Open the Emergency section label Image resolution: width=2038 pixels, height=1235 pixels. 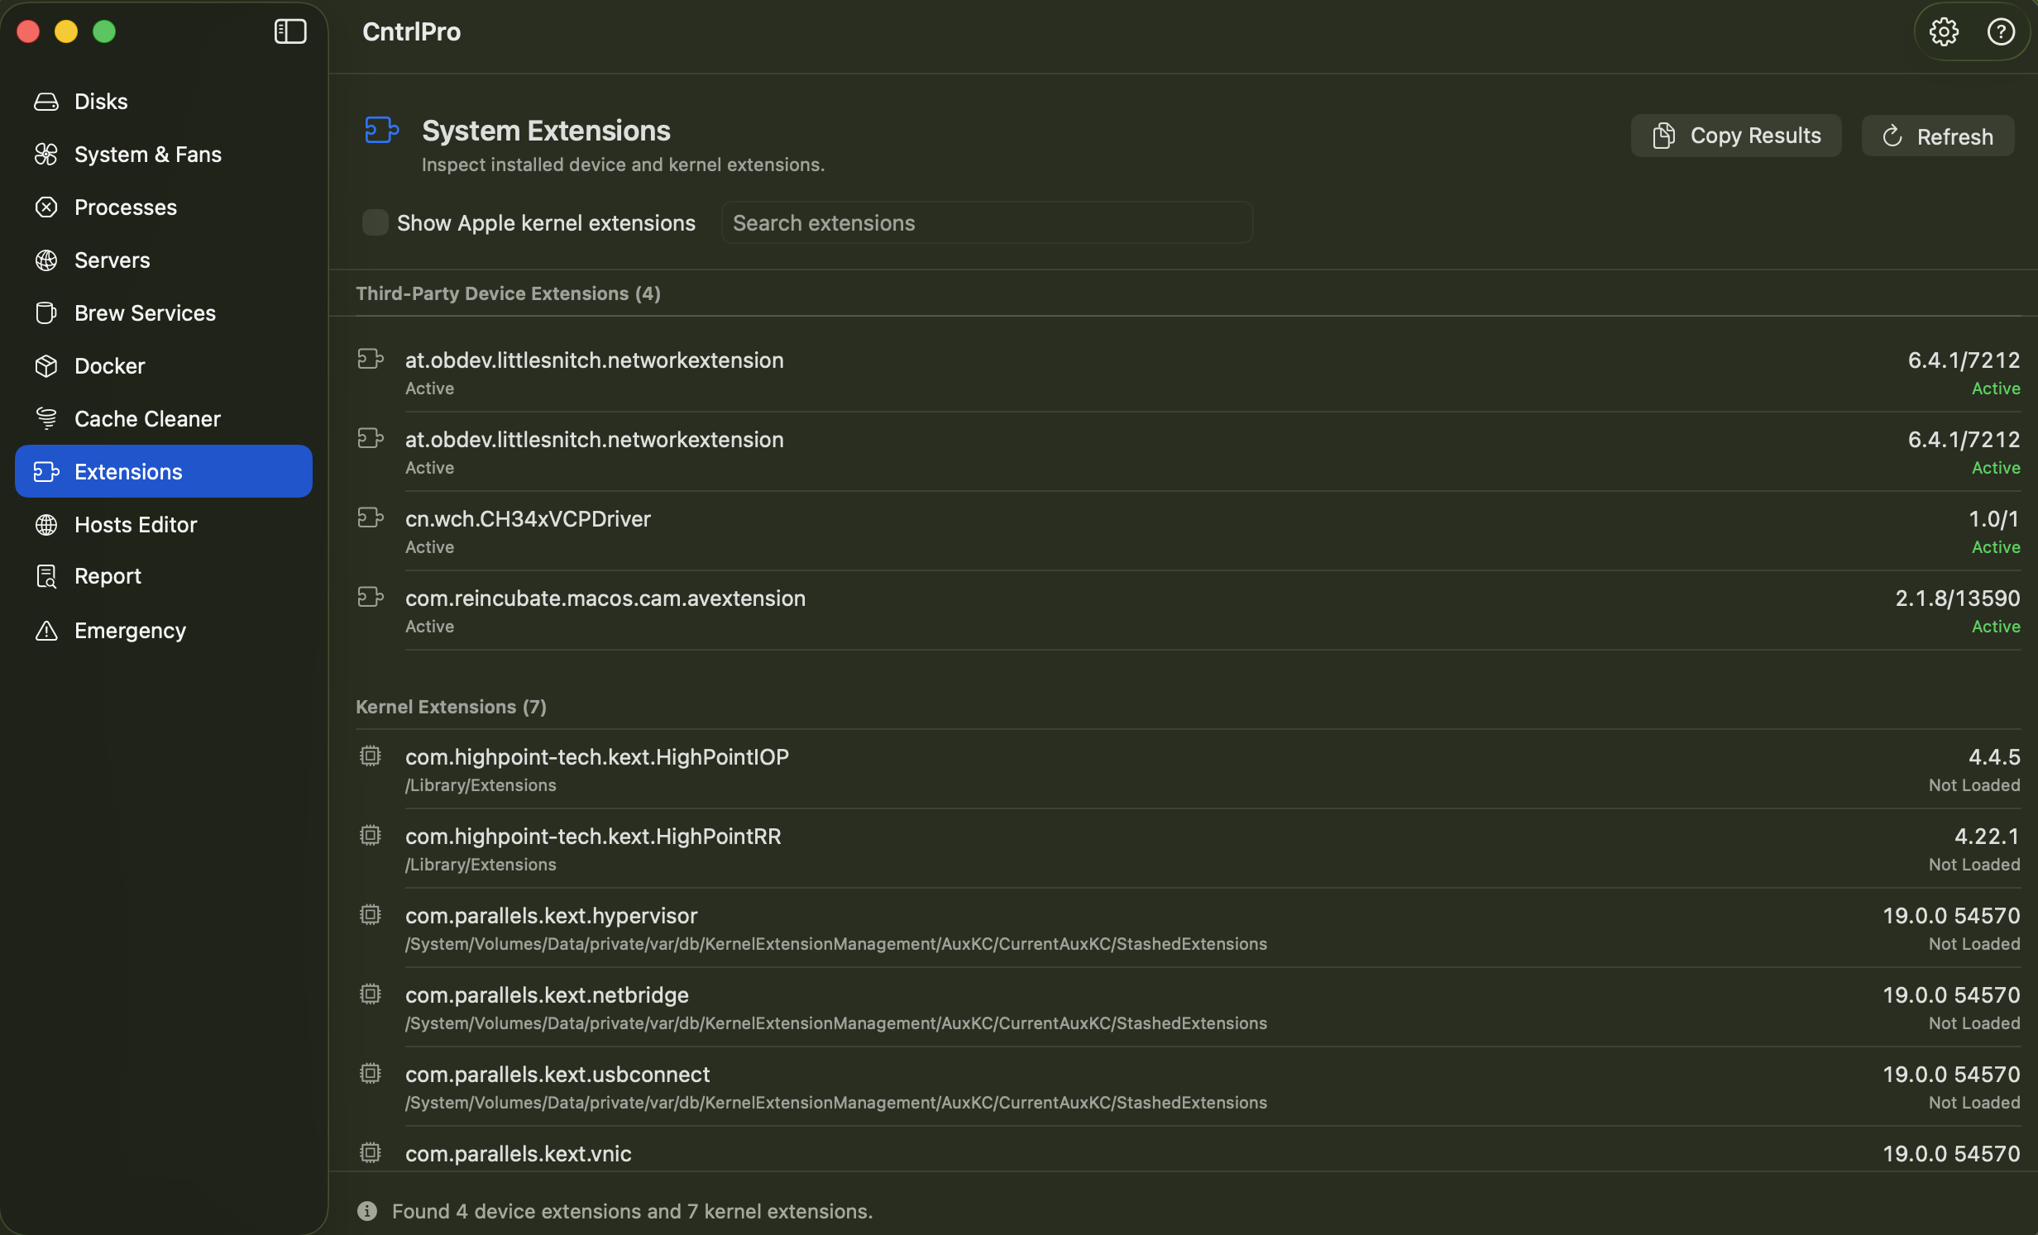tap(131, 631)
